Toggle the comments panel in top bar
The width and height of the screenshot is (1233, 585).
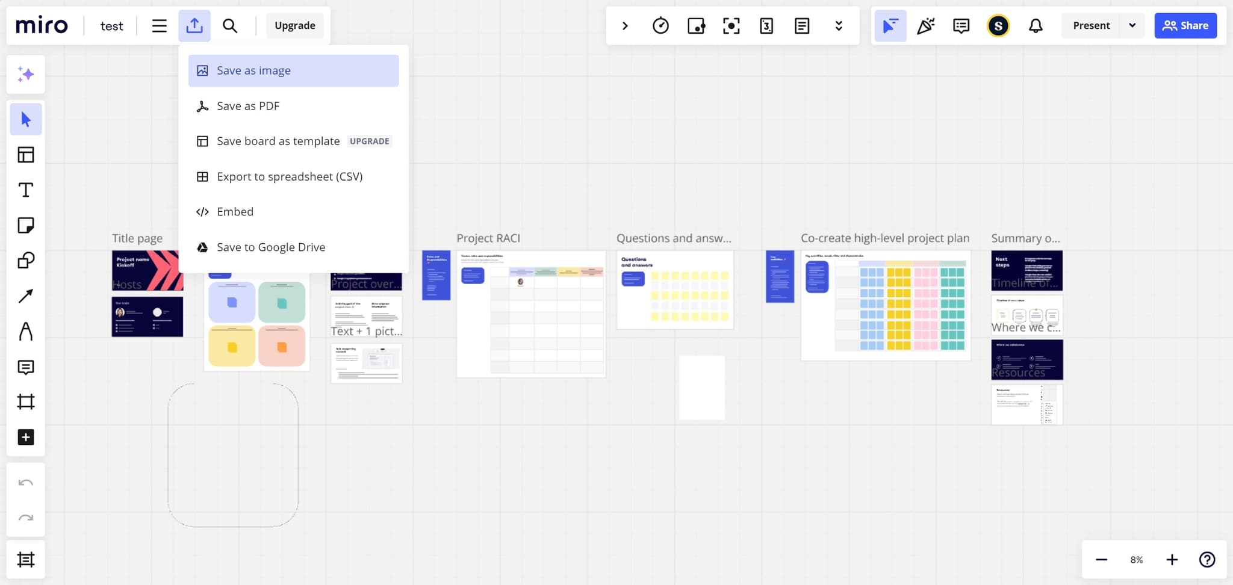[961, 26]
